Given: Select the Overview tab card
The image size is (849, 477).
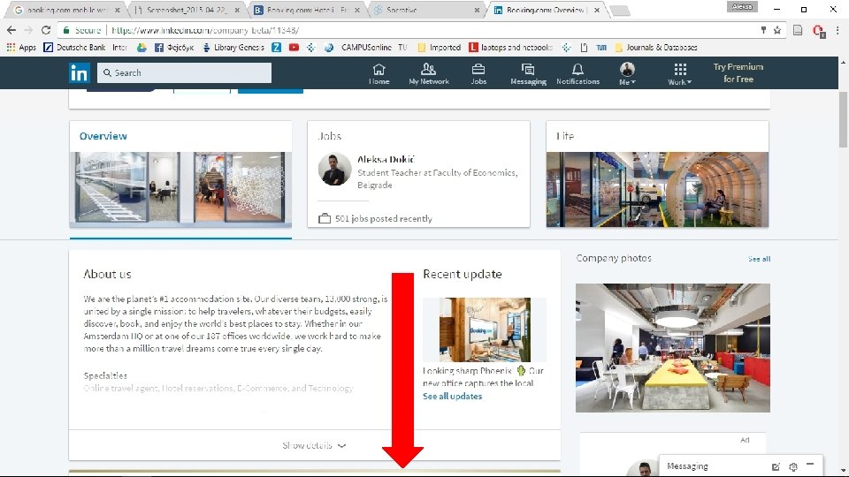Looking at the screenshot, I should (x=180, y=174).
